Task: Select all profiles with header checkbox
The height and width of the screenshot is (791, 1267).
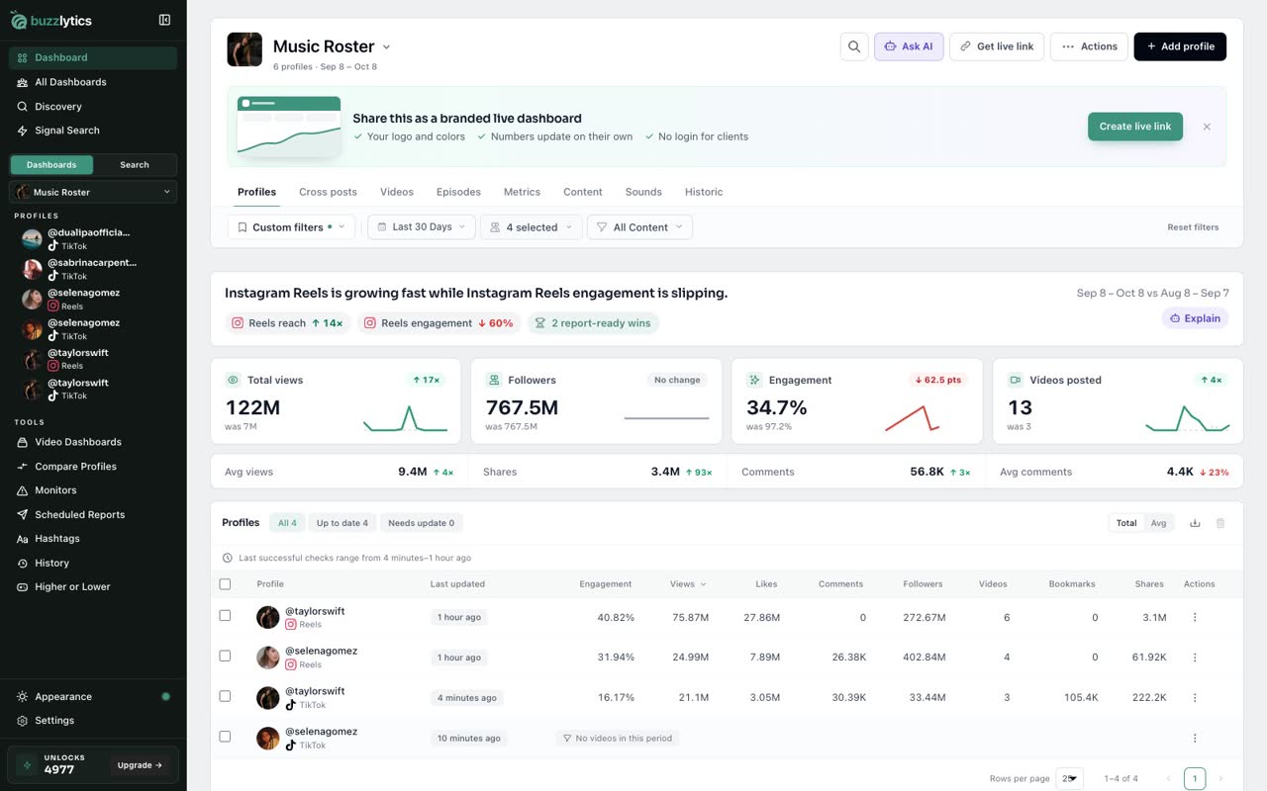Action: 225,584
